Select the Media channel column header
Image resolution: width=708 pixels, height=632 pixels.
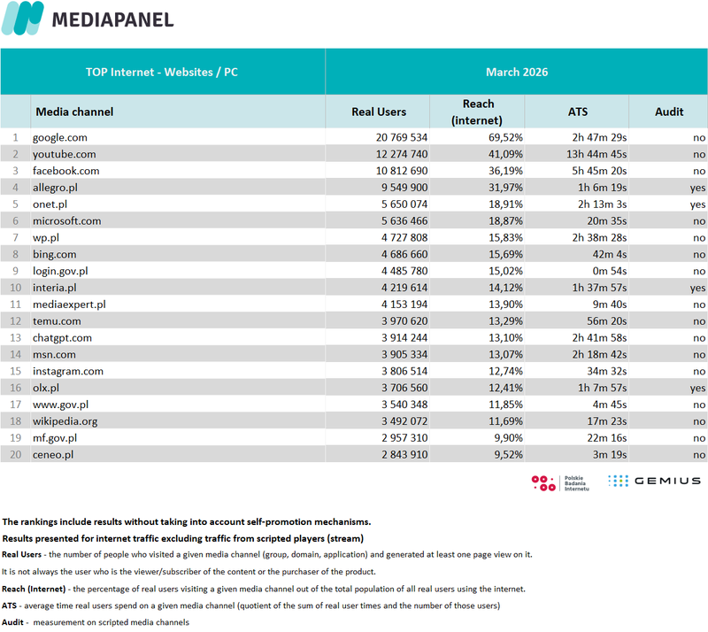click(x=74, y=112)
